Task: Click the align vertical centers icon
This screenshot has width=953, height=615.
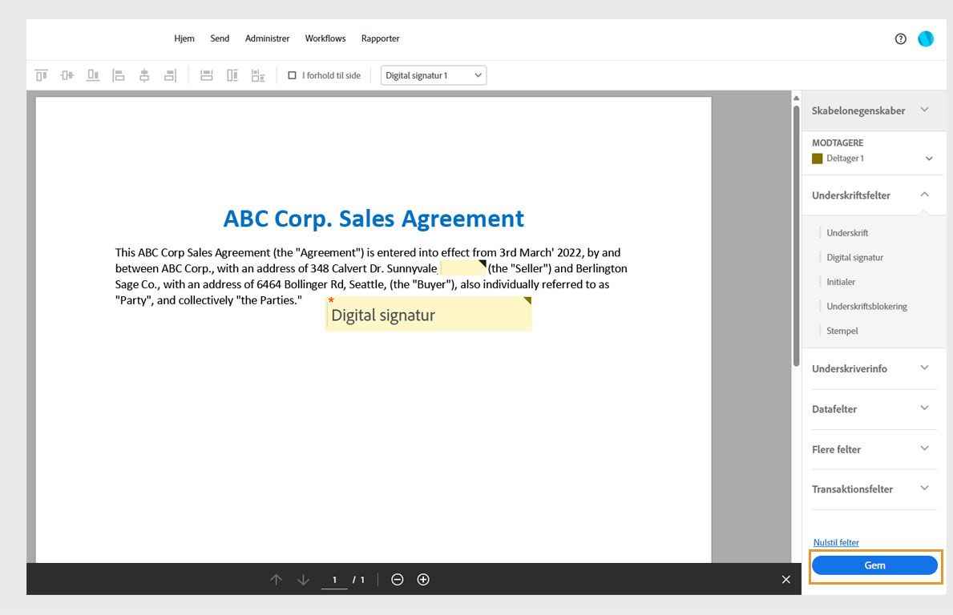Action: click(67, 75)
